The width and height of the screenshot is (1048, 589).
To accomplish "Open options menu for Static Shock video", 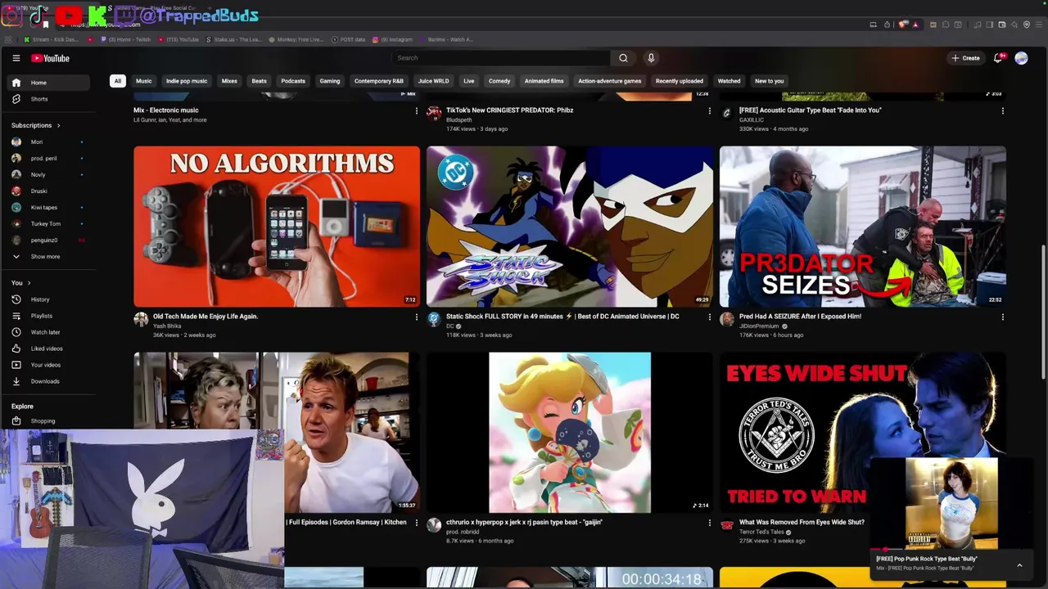I will click(x=709, y=317).
